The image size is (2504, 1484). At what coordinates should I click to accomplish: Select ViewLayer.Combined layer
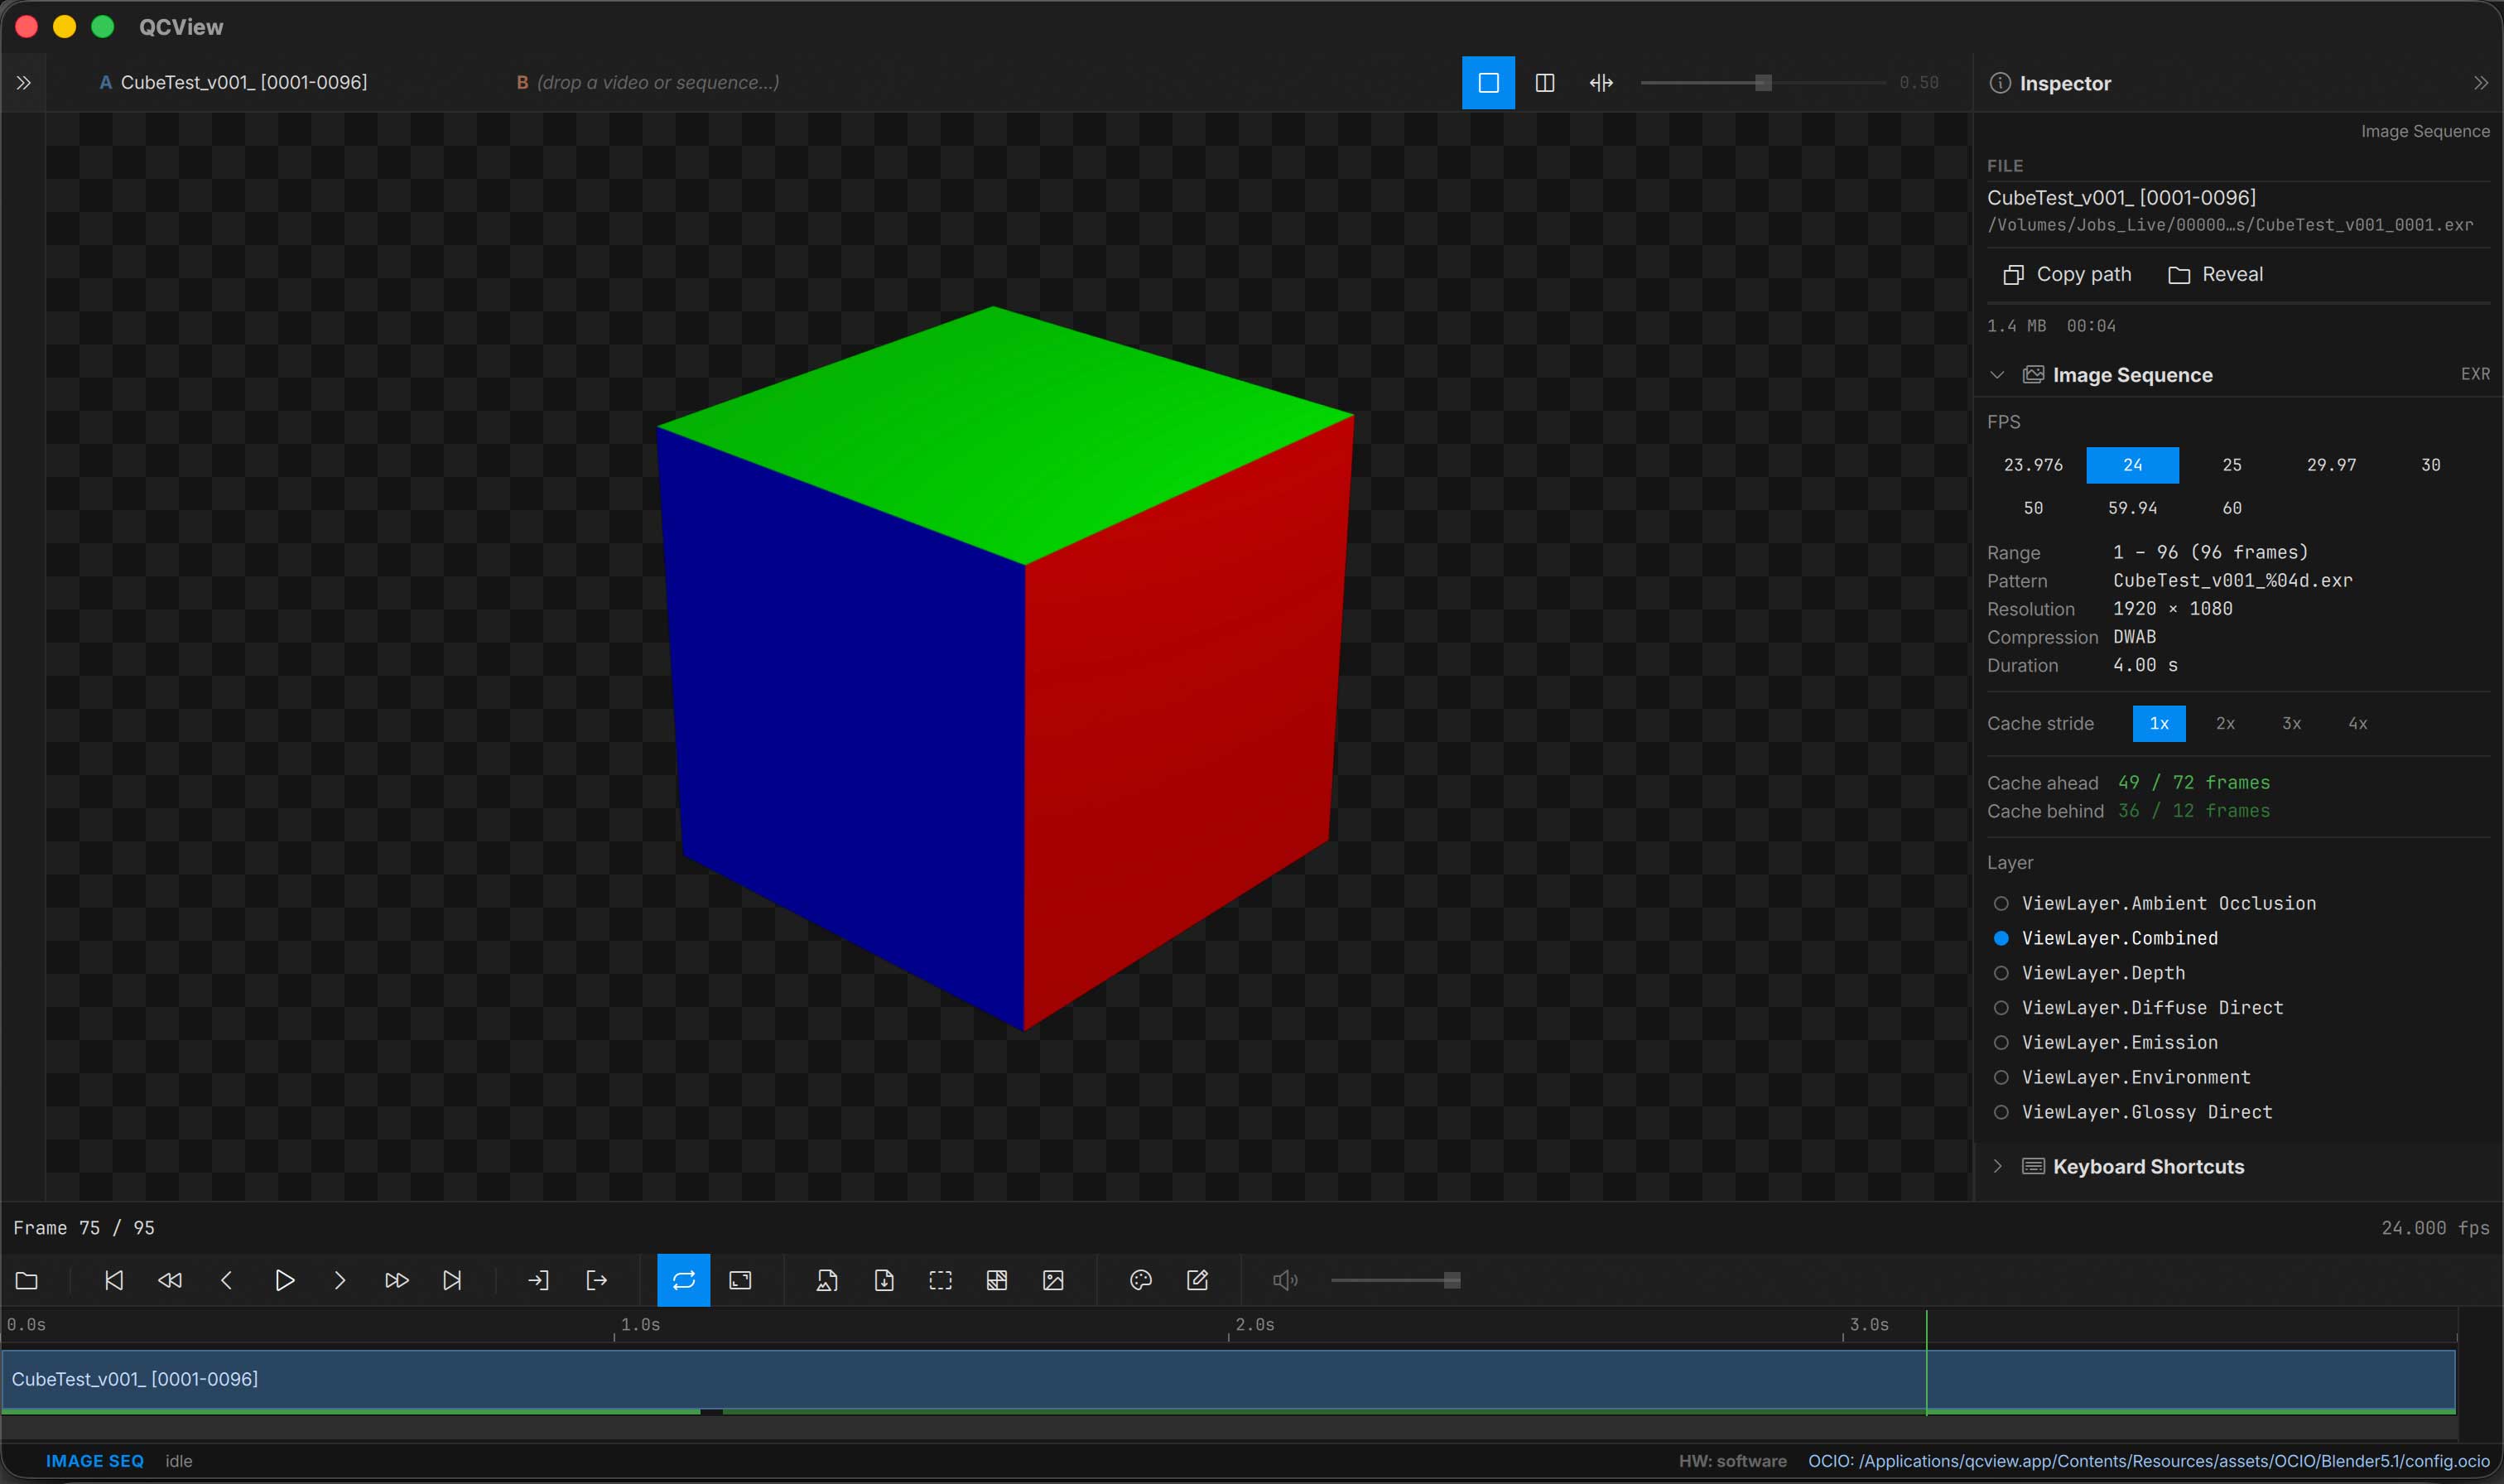click(x=2107, y=938)
